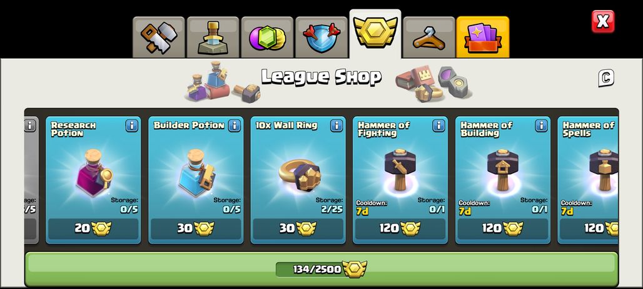Open the clothes hanger skins tab
Screen dimensions: 643x289
point(429,37)
